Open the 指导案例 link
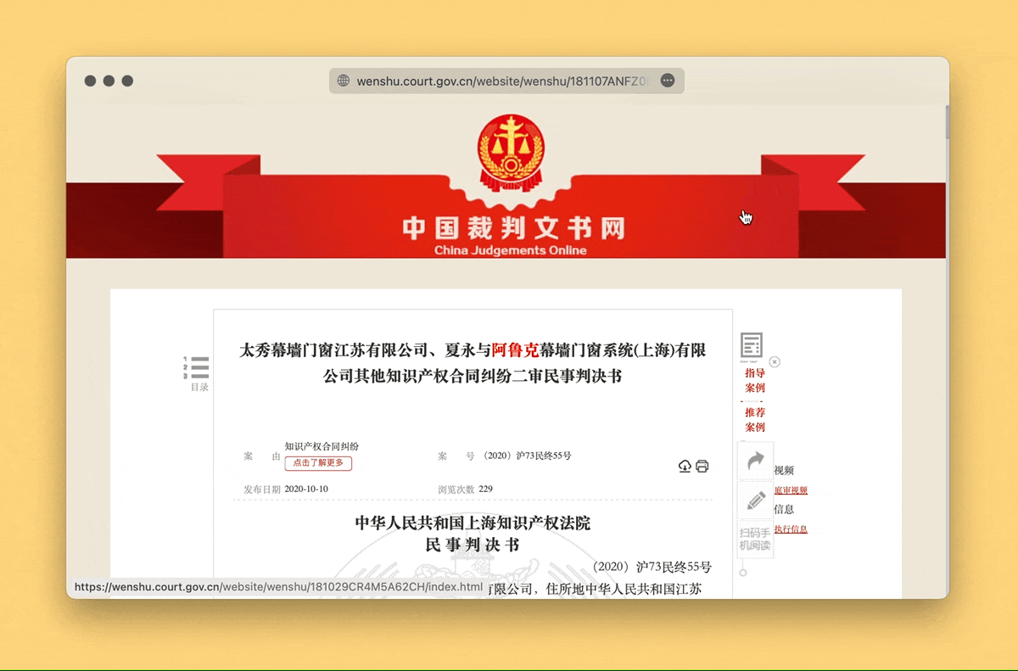The image size is (1018, 671). (x=755, y=380)
